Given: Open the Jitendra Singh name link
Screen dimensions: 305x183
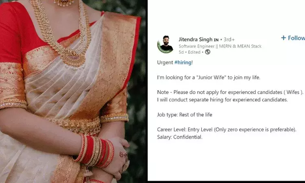Looking at the screenshot, I should click(196, 39).
